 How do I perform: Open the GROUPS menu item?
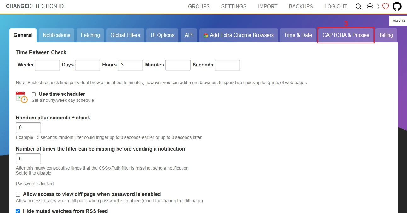pyautogui.click(x=199, y=7)
